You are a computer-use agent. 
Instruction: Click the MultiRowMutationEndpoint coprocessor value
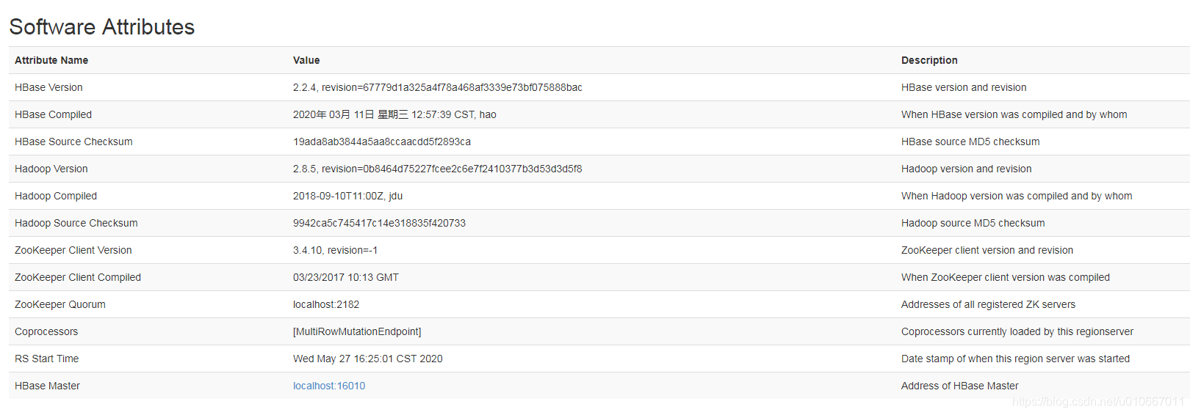[x=357, y=331]
